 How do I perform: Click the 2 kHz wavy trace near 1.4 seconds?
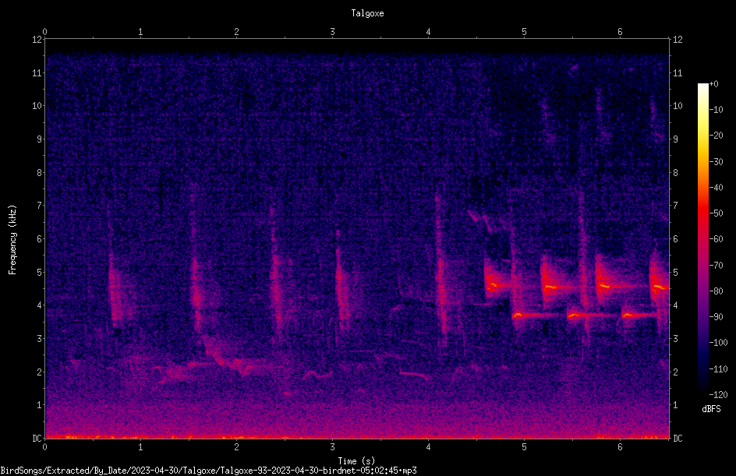(x=175, y=373)
